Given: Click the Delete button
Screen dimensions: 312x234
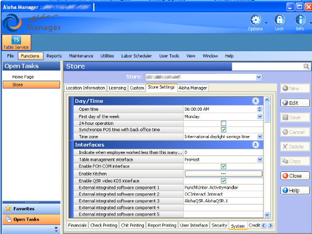Looking at the screenshot, I should tap(295, 147).
